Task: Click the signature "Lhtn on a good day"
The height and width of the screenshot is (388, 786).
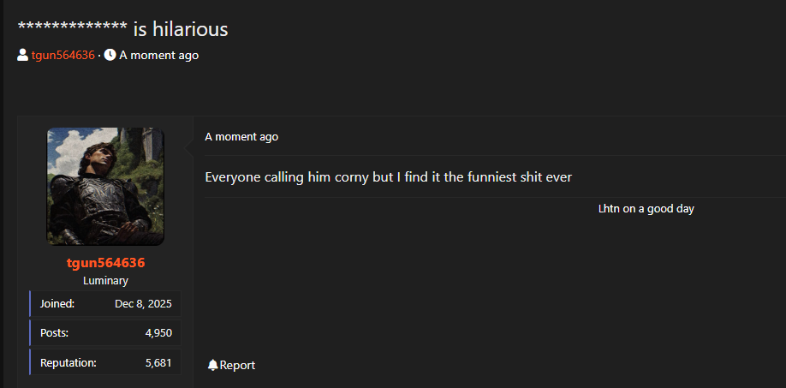Action: (x=646, y=208)
